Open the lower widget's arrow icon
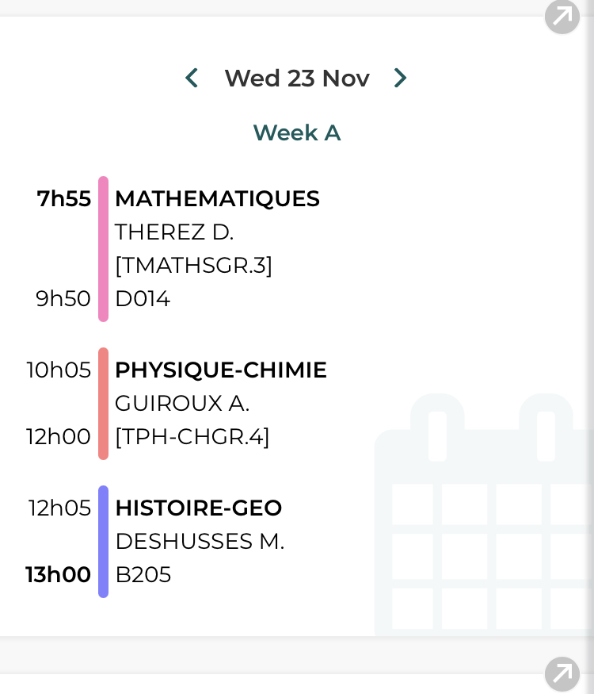This screenshot has height=694, width=594. 562,673
